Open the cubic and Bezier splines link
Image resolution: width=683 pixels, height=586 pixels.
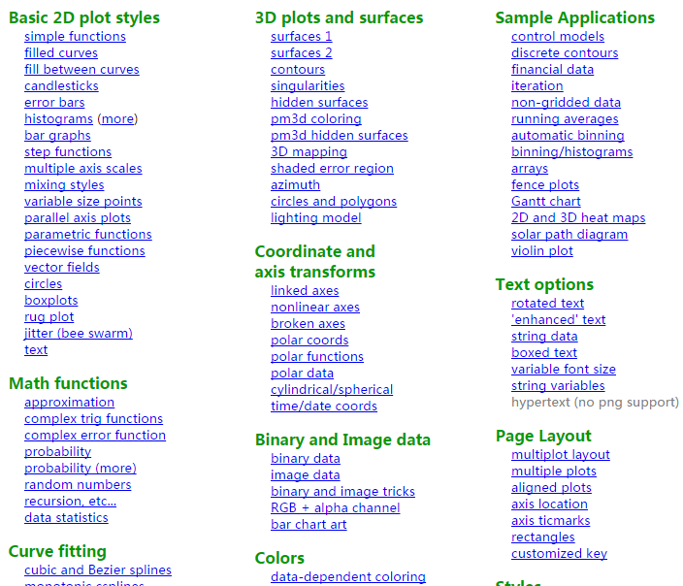pos(98,570)
